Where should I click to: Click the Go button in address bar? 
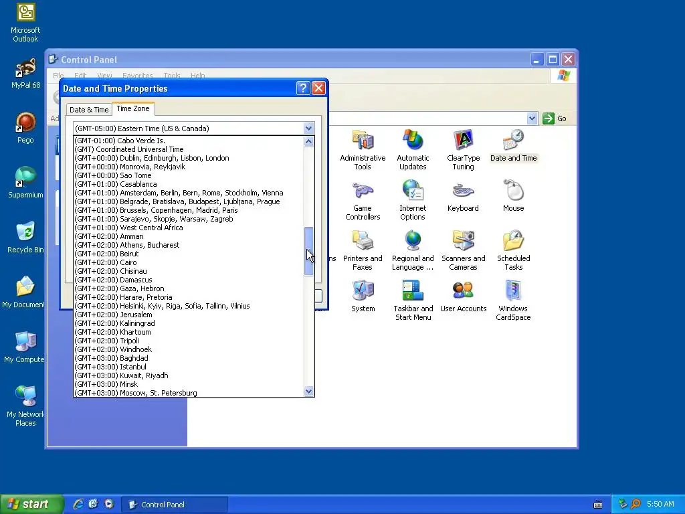point(555,118)
